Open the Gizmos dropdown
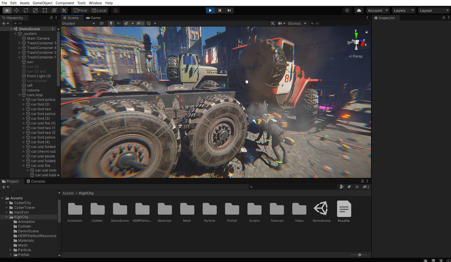The image size is (451, 262). click(297, 23)
